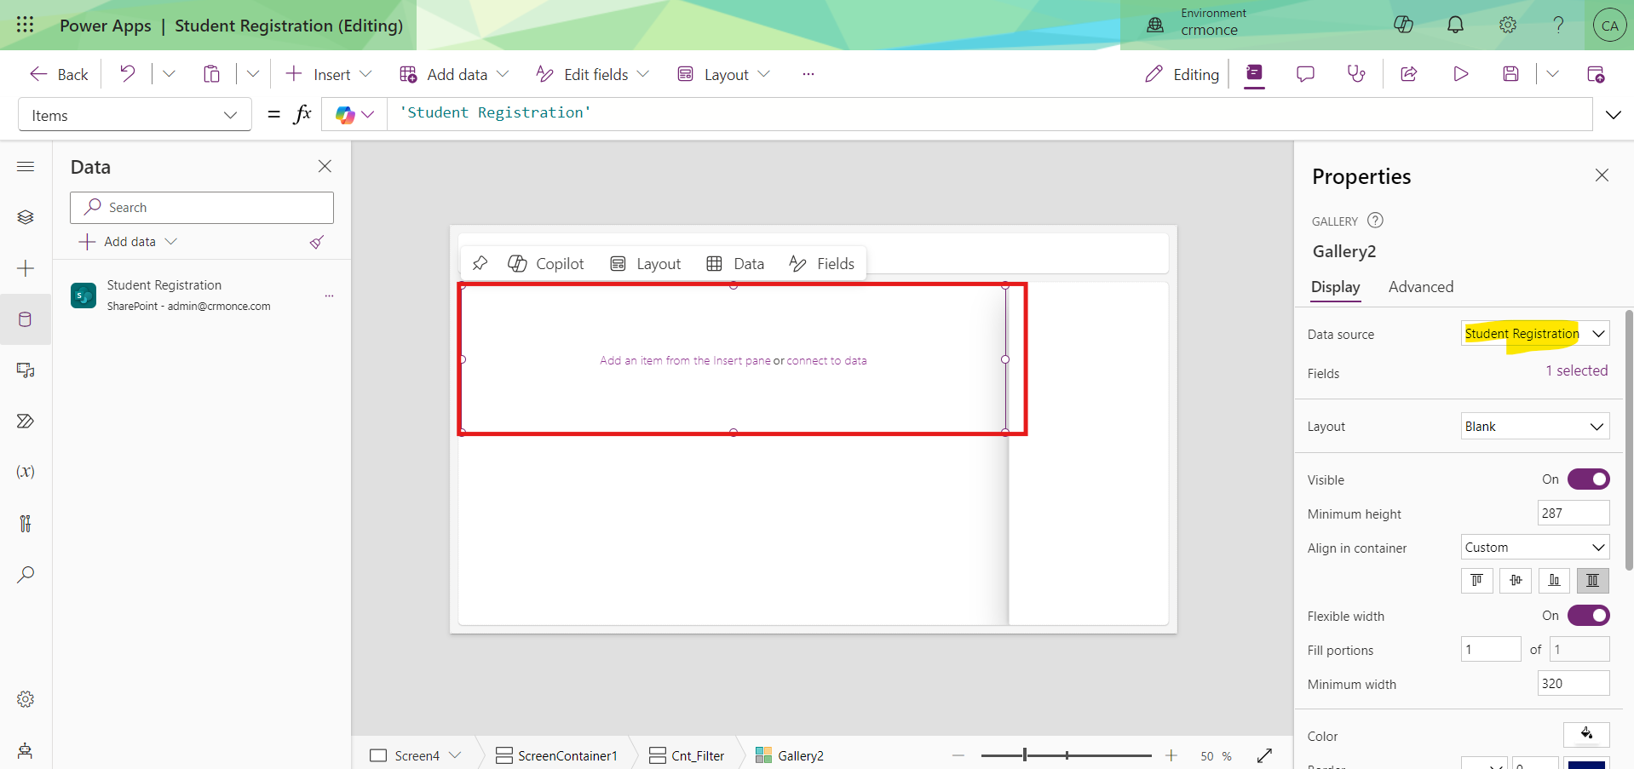Open the Undo history dropdown arrow
This screenshot has height=769, width=1634.
pyautogui.click(x=169, y=74)
